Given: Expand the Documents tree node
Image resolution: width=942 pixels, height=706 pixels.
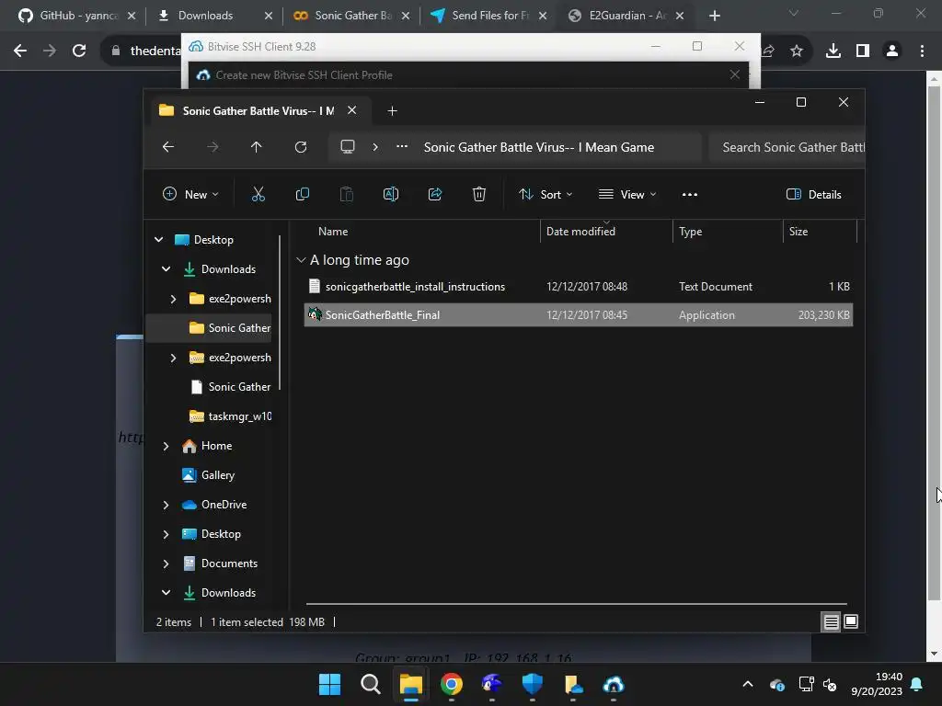Looking at the screenshot, I should click(166, 564).
